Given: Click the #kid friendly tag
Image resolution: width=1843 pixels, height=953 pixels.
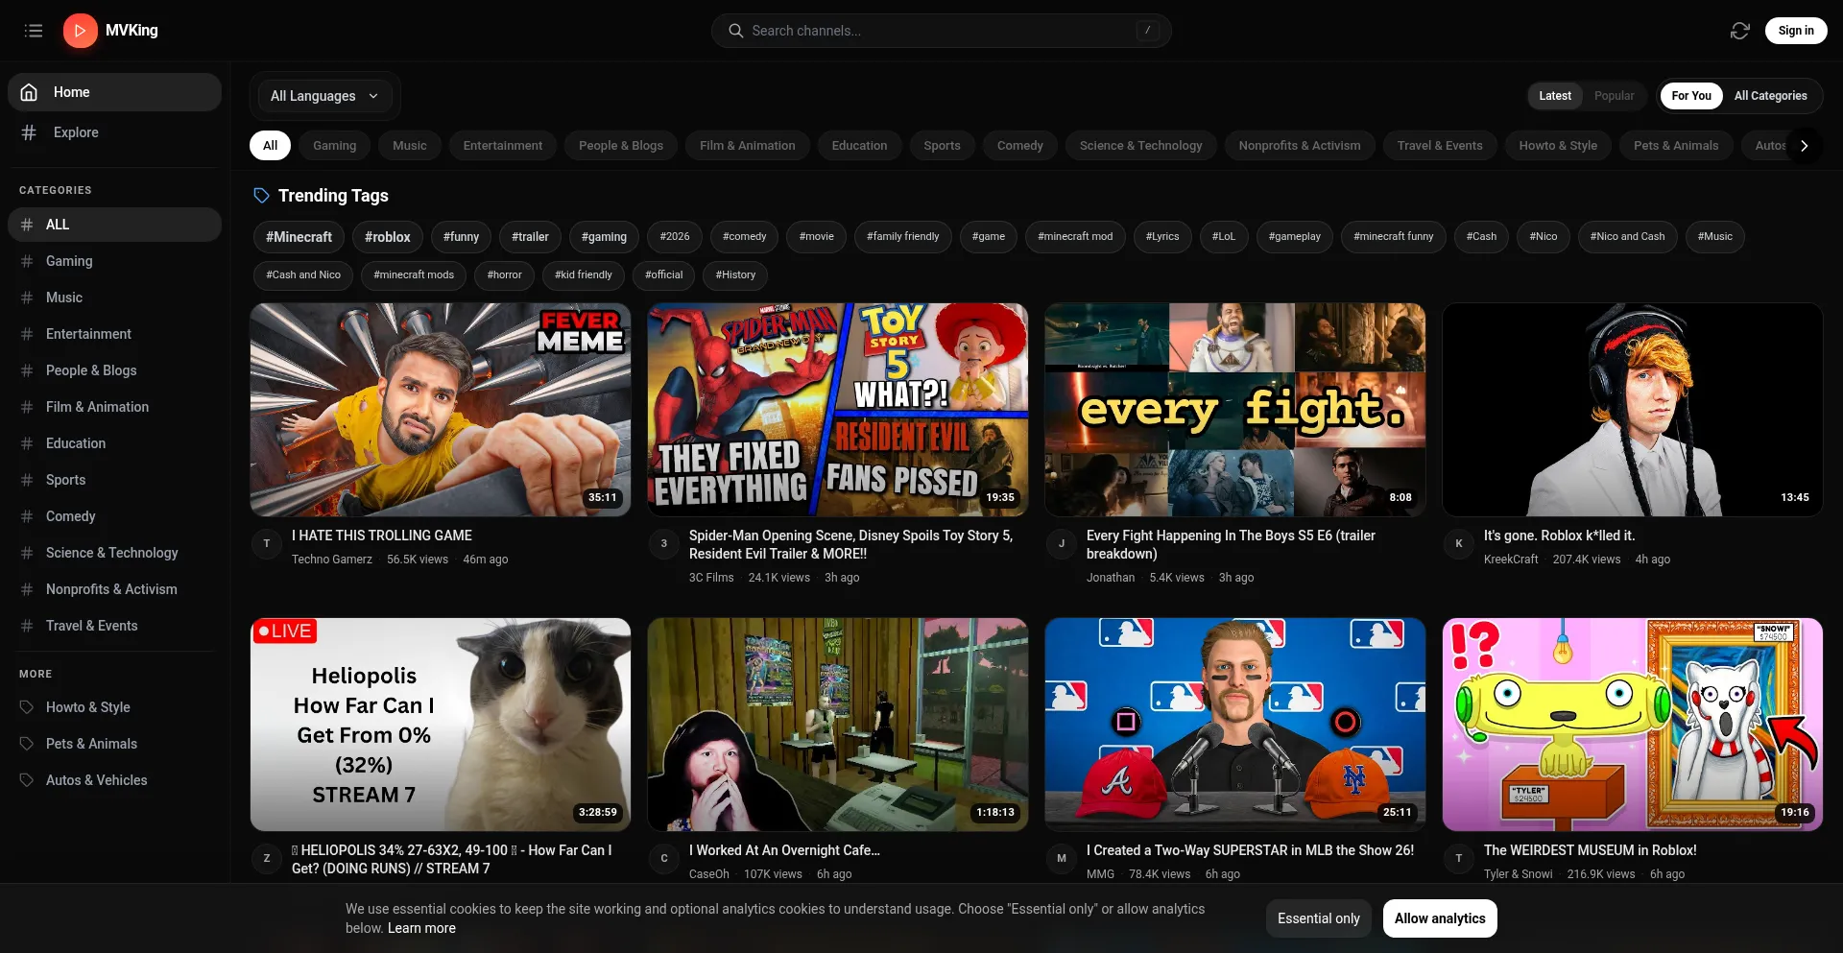Looking at the screenshot, I should click(x=584, y=275).
